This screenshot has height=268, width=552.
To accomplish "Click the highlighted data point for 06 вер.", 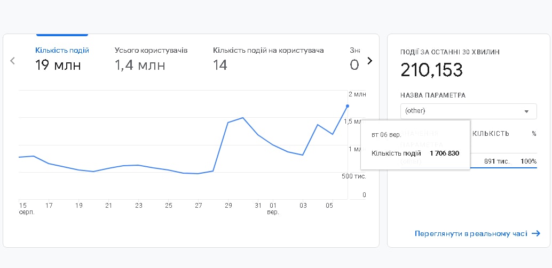I will pos(348,106).
